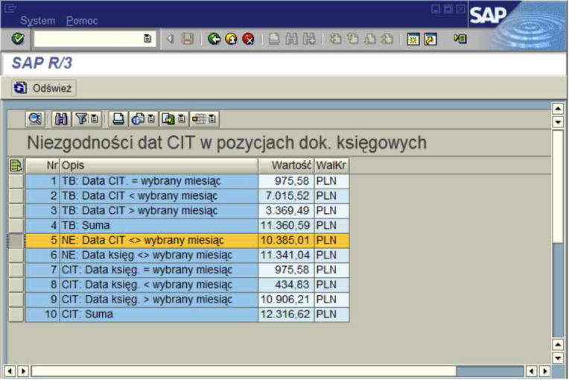Click the Previous Page icon

pyautogui.click(x=353, y=39)
